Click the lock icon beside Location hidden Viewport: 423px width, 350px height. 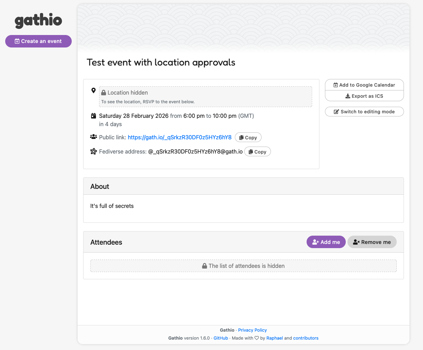(x=104, y=93)
